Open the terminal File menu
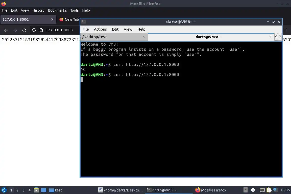The image size is (291, 194). coord(86,29)
